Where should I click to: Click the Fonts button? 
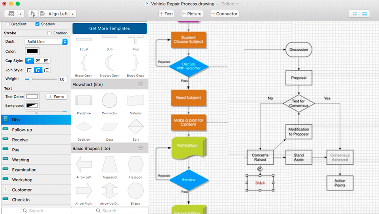tap(56, 97)
